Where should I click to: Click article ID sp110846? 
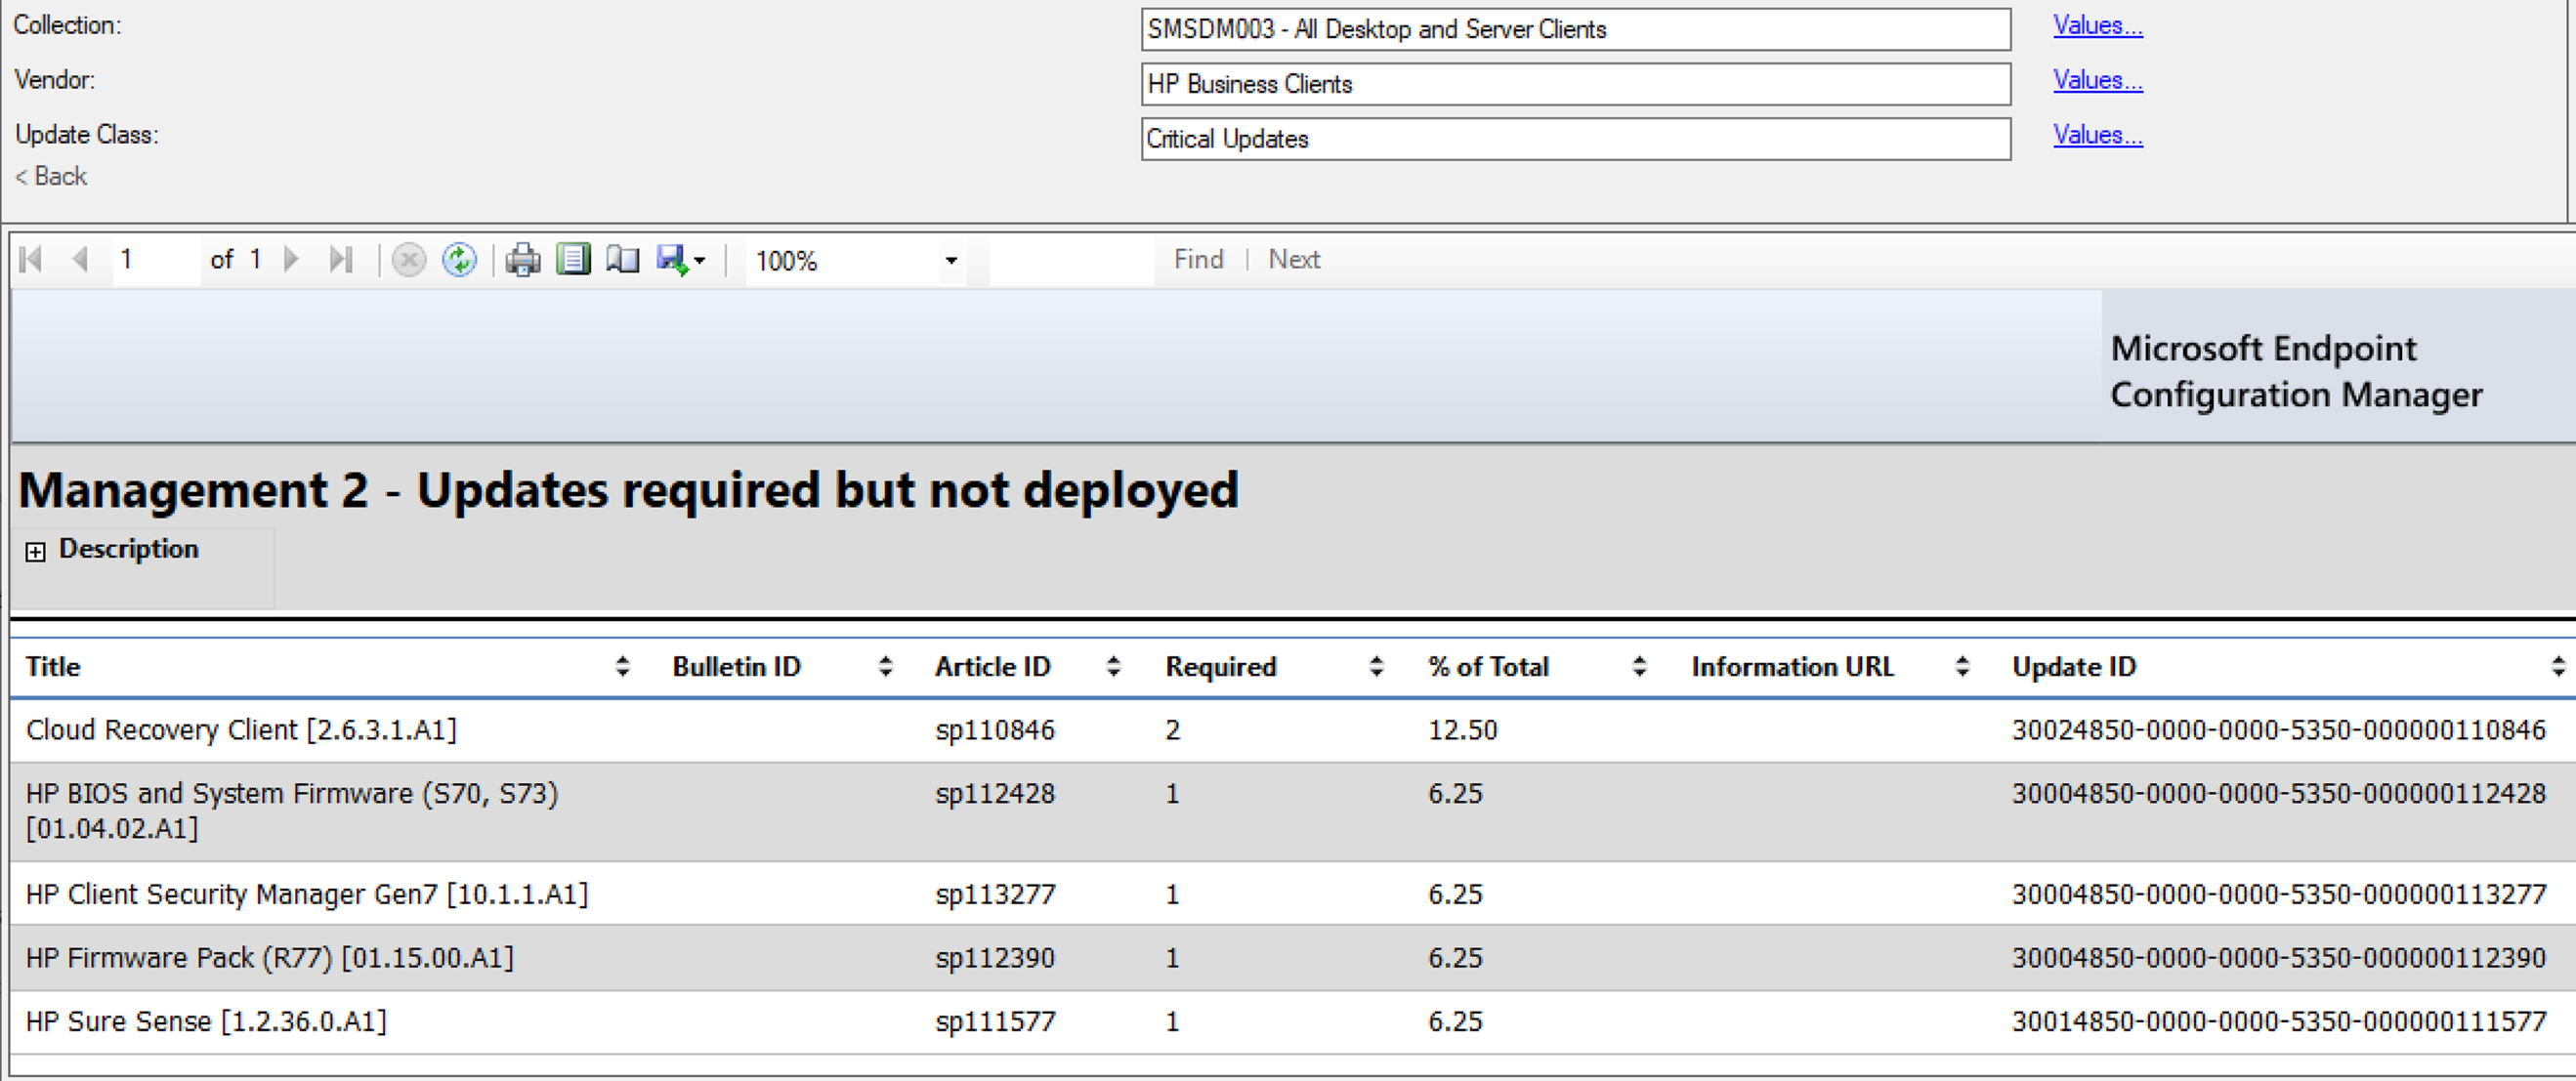point(995,731)
